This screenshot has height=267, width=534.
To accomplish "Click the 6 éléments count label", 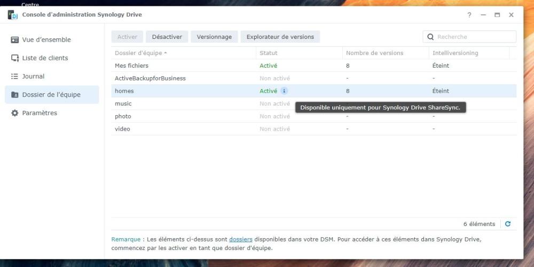I will [479, 224].
